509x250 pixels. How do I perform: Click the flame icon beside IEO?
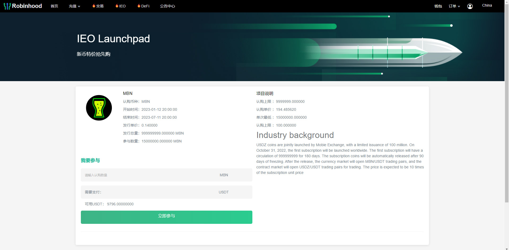coord(117,6)
